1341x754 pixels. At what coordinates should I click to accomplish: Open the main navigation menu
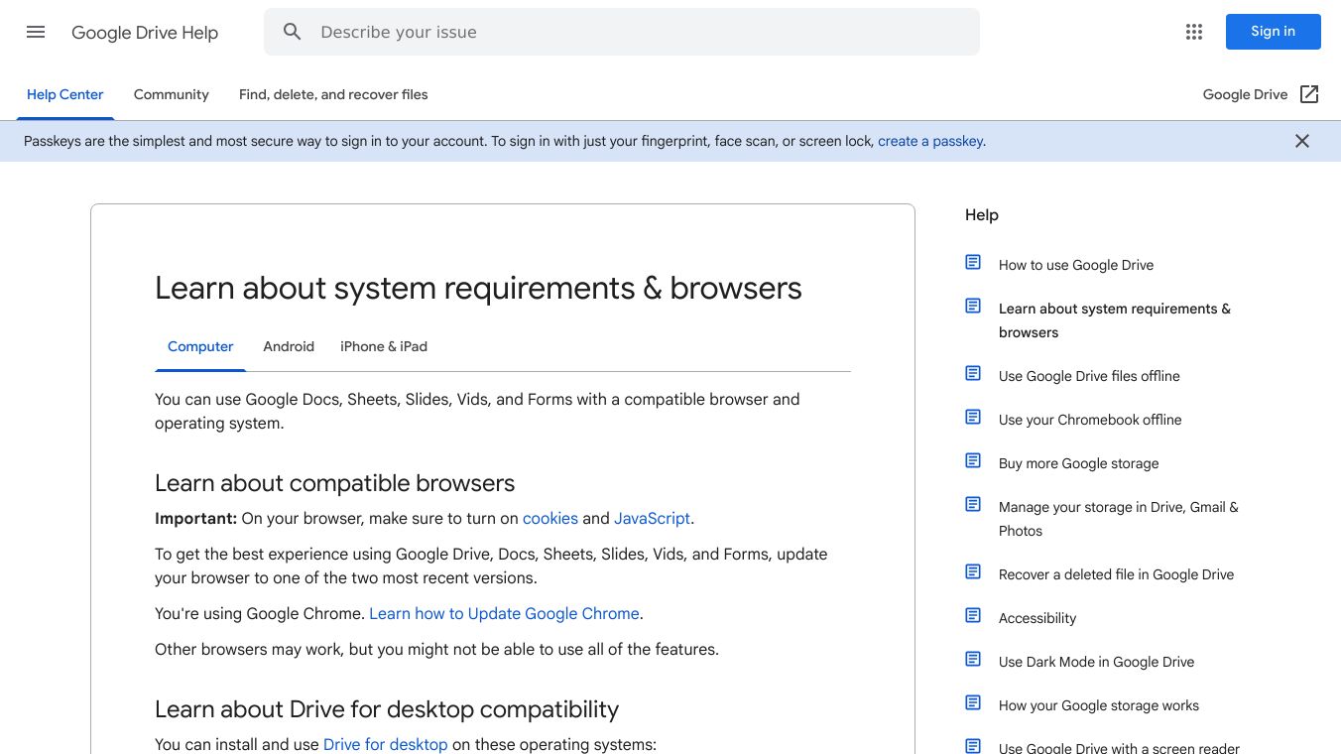[x=36, y=32]
